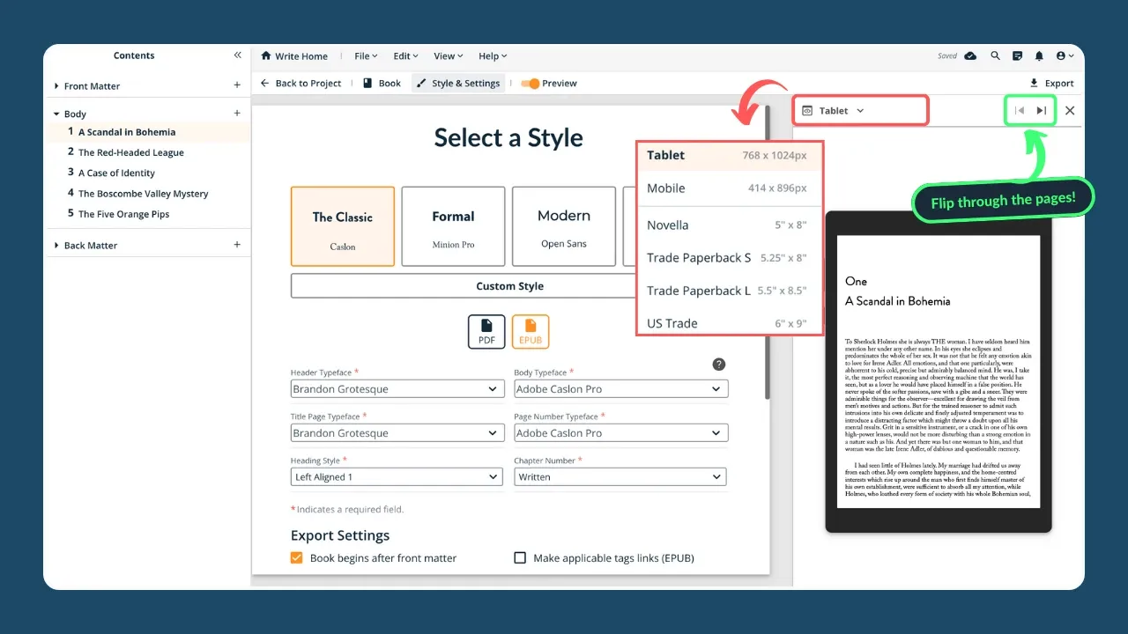This screenshot has height=634, width=1128.
Task: Add a new chapter to Body
Action: [x=236, y=114]
